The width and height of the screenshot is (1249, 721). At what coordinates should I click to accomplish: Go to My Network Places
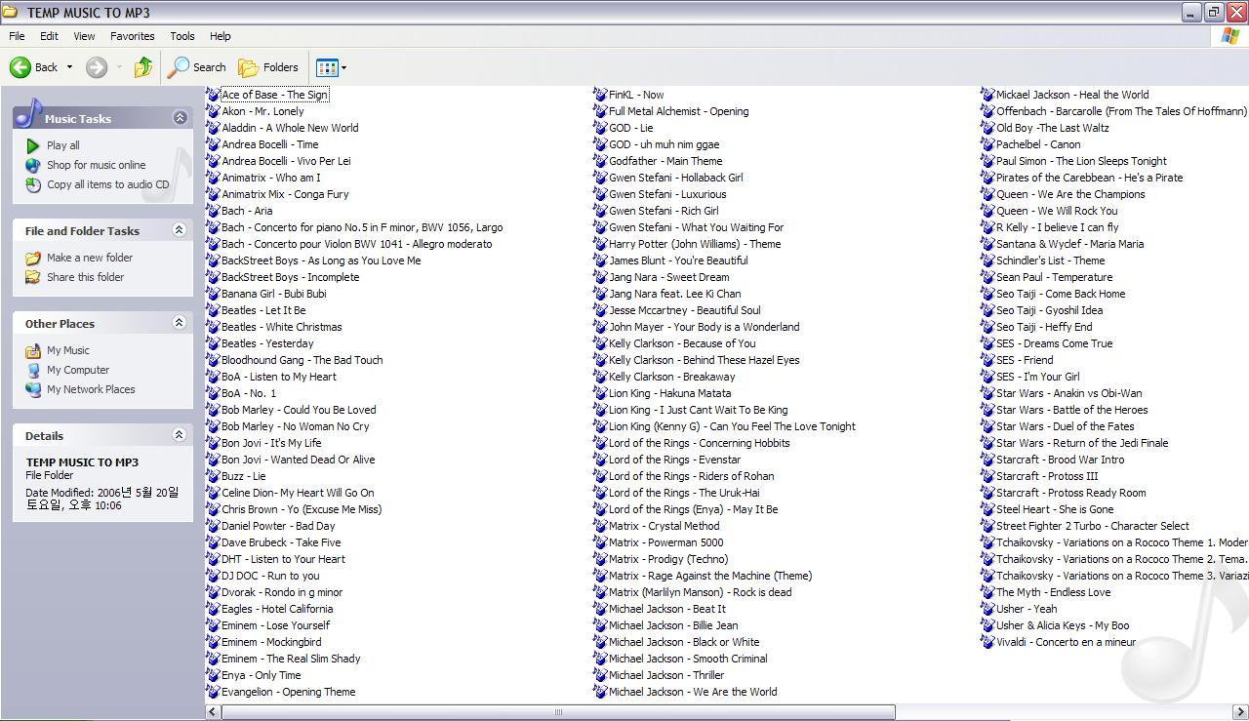pos(91,389)
